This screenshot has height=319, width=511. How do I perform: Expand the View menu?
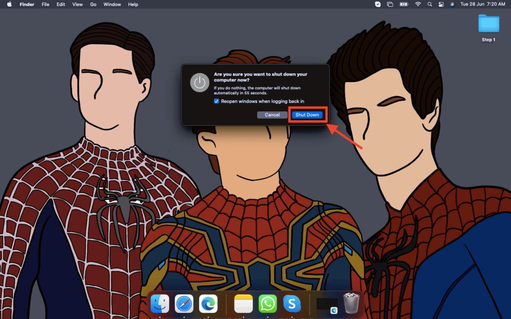(77, 4)
